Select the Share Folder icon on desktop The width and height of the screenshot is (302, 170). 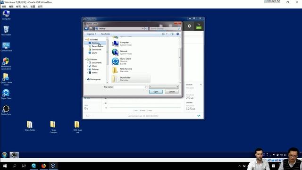[30, 126]
